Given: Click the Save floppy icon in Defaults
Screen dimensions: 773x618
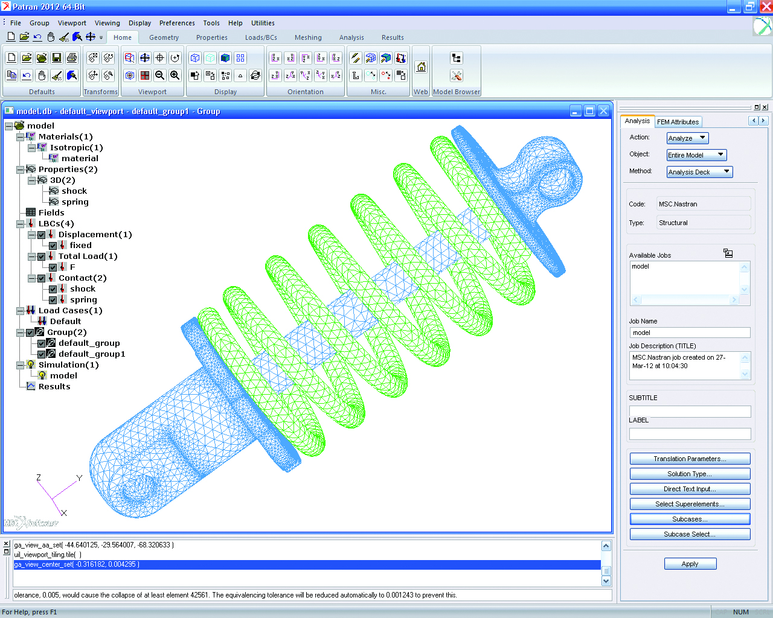Looking at the screenshot, I should (57, 58).
